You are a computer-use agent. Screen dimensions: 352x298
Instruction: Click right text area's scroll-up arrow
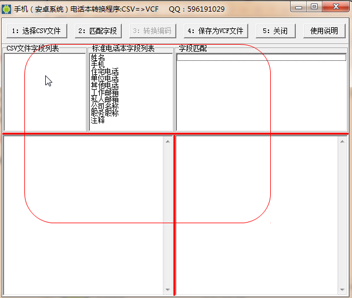coord(342,141)
